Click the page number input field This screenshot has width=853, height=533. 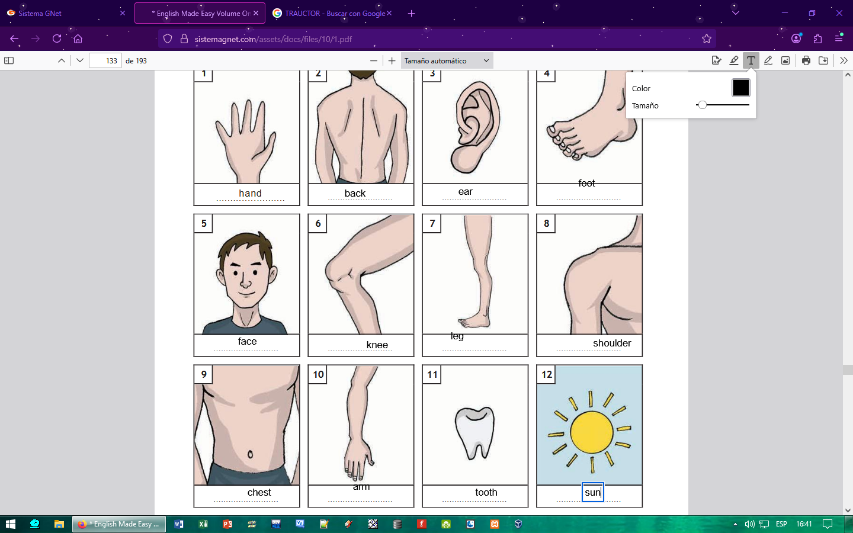(x=105, y=60)
